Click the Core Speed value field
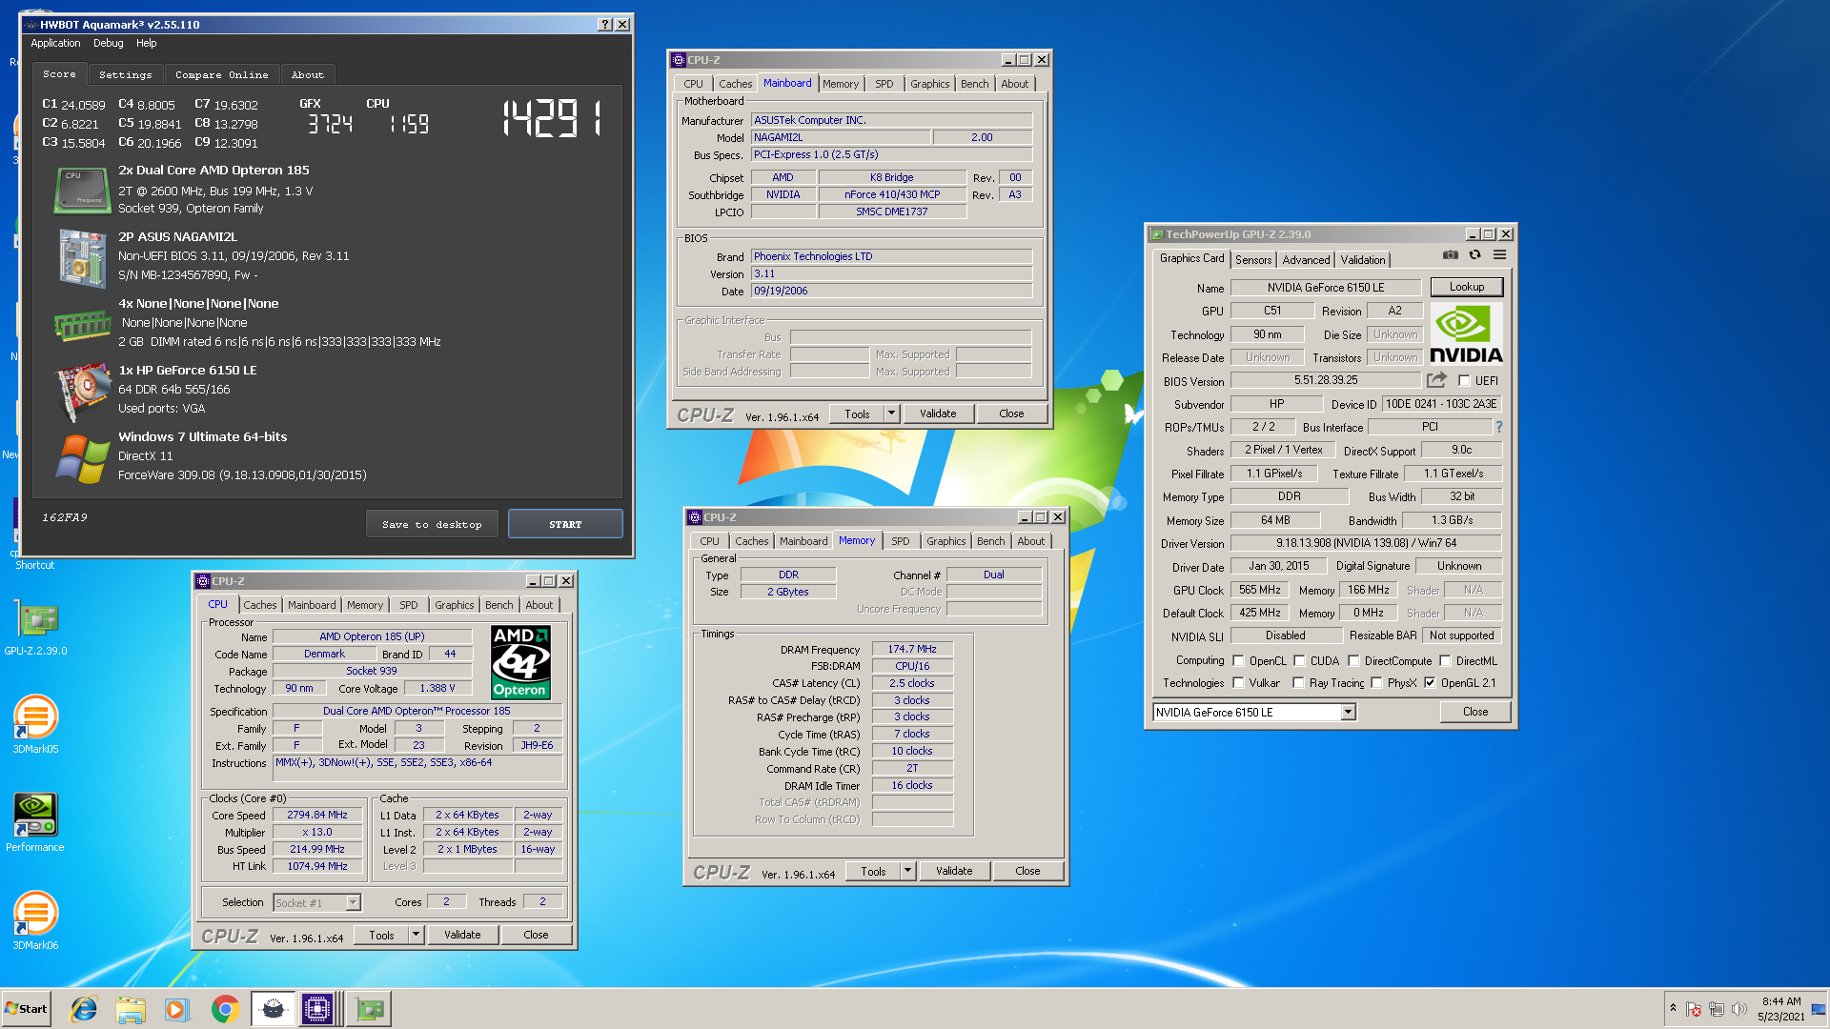Viewport: 1830px width, 1029px height. coord(317,815)
